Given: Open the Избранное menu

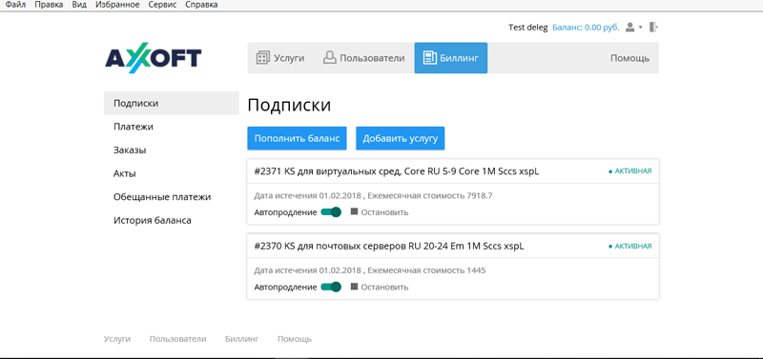Looking at the screenshot, I should tap(117, 5).
